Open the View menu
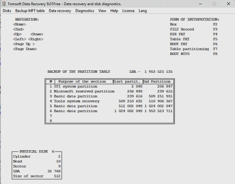Viewport: 235px width, 184px height. [x=102, y=11]
